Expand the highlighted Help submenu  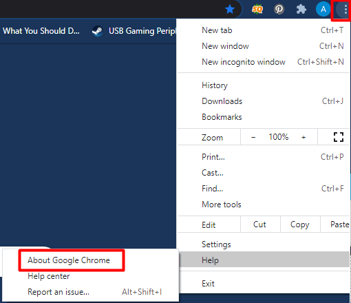264,260
